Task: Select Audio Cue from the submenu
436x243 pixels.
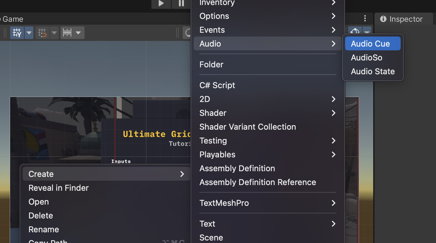Action: [x=373, y=43]
